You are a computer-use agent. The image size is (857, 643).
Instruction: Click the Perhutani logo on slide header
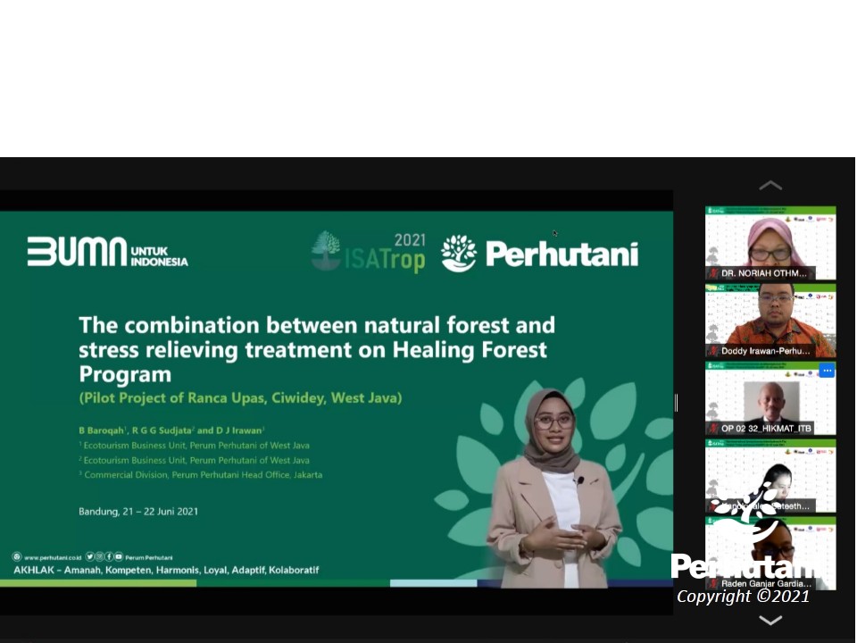[x=540, y=254]
